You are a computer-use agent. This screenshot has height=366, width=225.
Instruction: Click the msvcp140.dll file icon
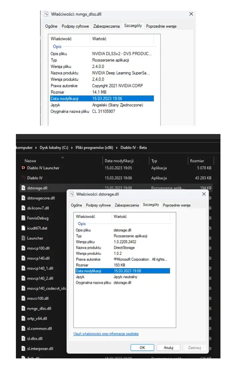point(23,258)
